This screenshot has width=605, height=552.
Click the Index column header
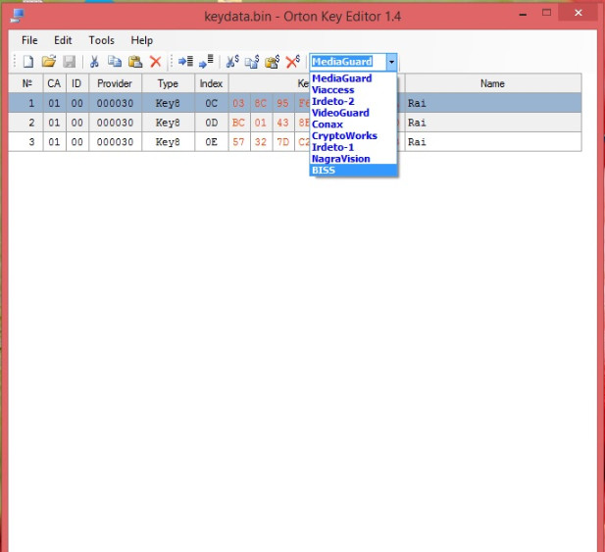(211, 83)
